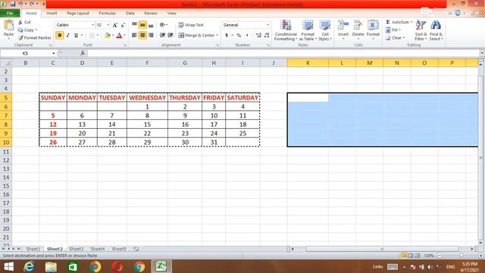Open Conditional Formatting menu

coord(286,30)
